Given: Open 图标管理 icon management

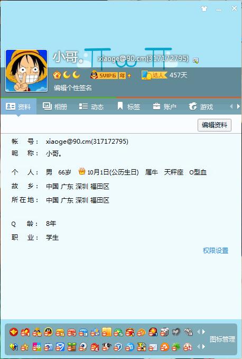Looking at the screenshot, I should [222, 339].
